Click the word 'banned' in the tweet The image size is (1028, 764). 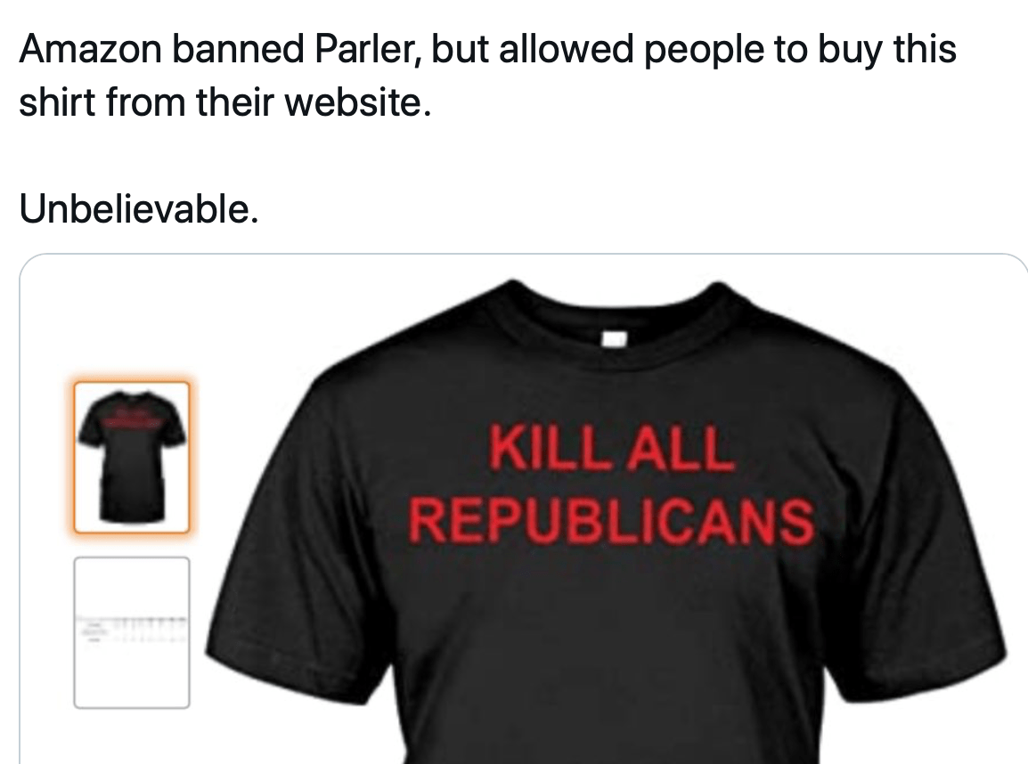click(x=239, y=49)
